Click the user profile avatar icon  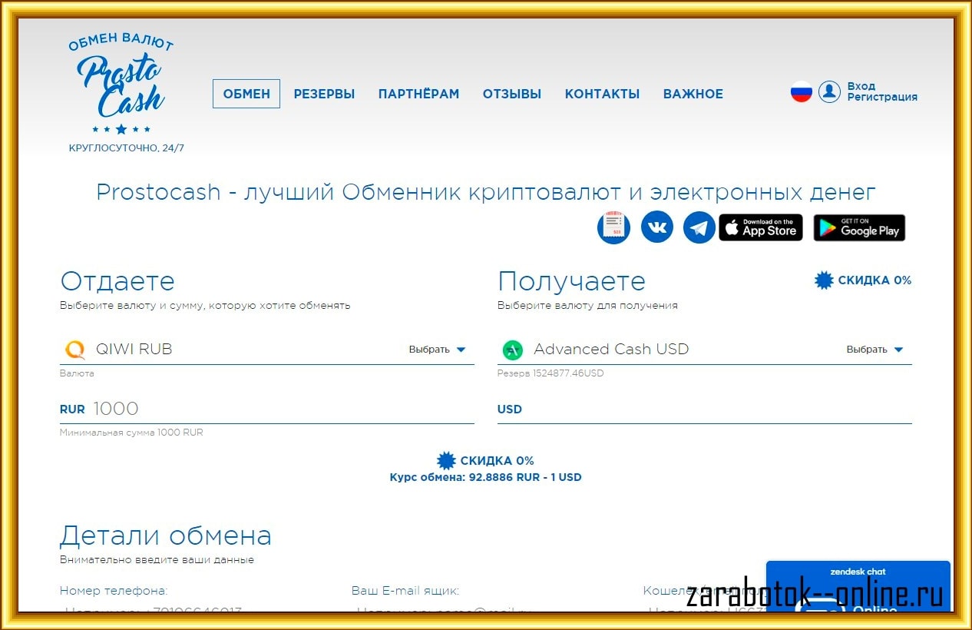click(x=829, y=92)
